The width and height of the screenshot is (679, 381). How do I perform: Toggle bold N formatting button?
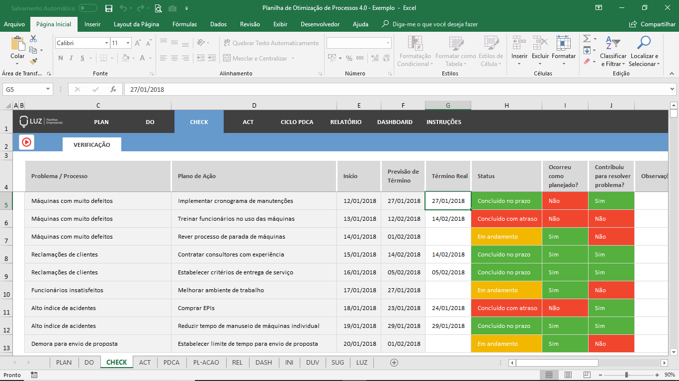point(61,58)
